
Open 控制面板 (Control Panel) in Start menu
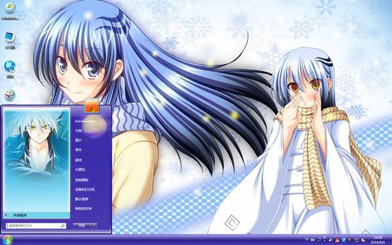click(x=82, y=180)
